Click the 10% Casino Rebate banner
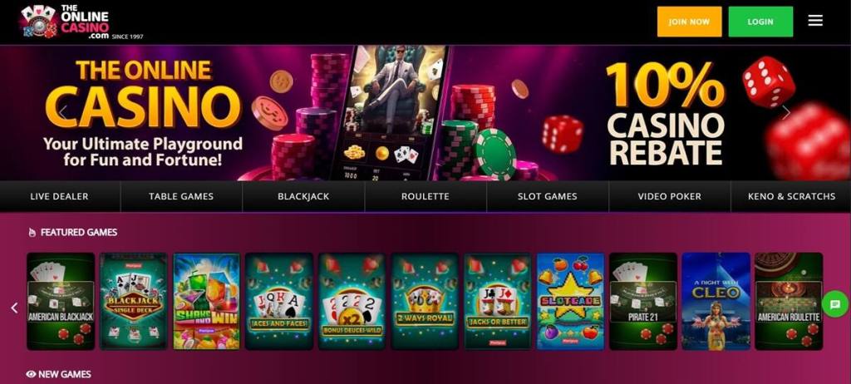Viewport: 851px width, 384px height. (x=665, y=113)
